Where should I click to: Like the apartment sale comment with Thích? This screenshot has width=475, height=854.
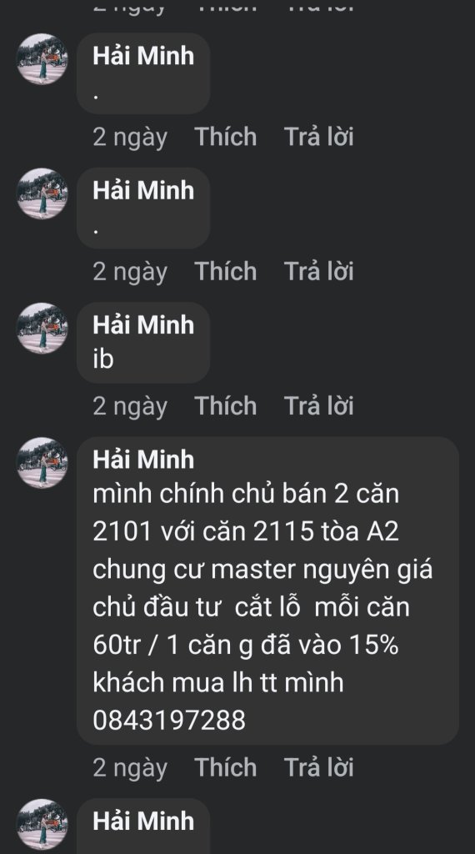click(225, 767)
